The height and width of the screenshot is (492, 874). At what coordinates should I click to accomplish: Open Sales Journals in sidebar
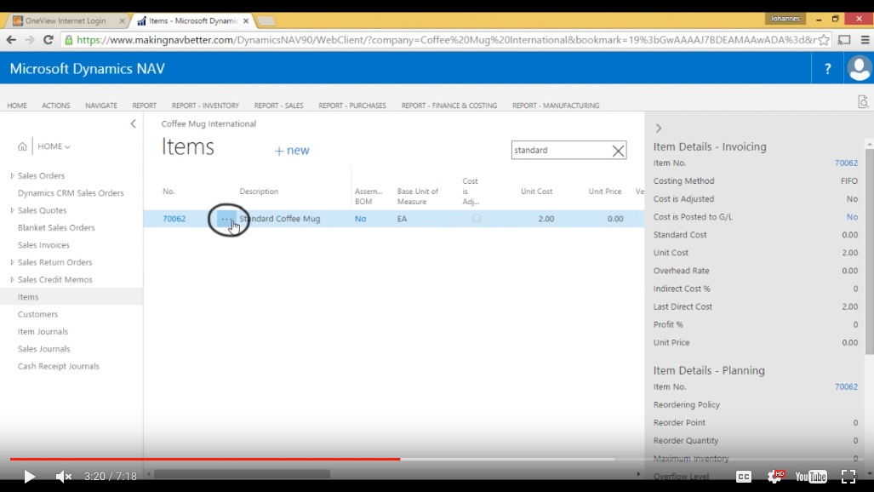[x=43, y=349]
